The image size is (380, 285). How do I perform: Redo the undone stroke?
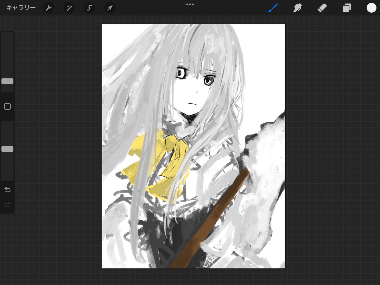tap(7, 205)
